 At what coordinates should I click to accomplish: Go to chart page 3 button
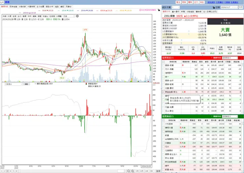click(x=8, y=171)
